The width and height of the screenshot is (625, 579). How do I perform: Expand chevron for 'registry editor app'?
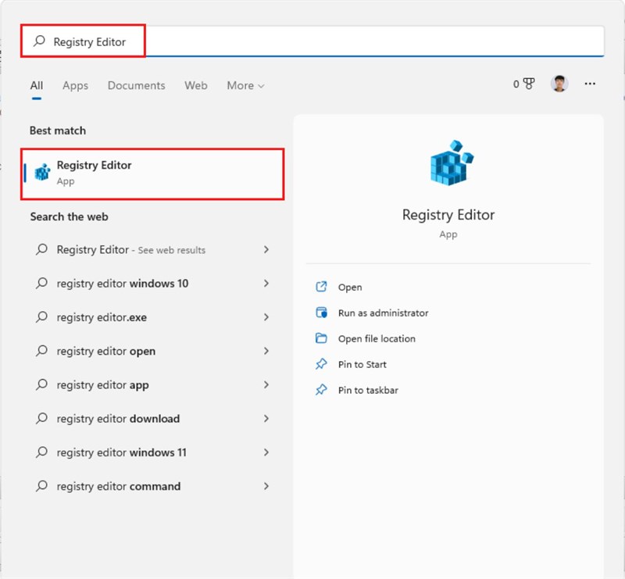coord(266,384)
